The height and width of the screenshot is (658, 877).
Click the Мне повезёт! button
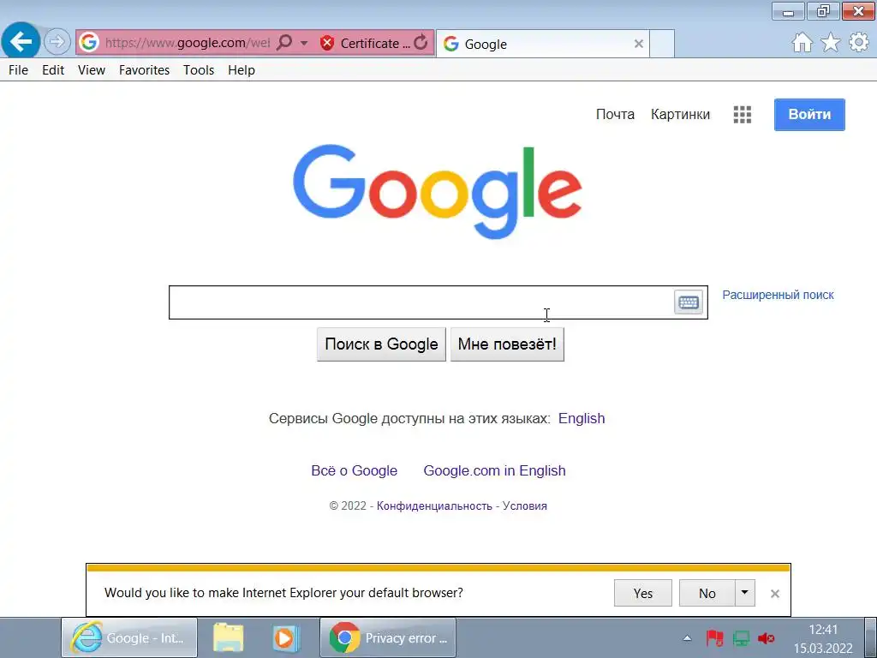(x=507, y=344)
